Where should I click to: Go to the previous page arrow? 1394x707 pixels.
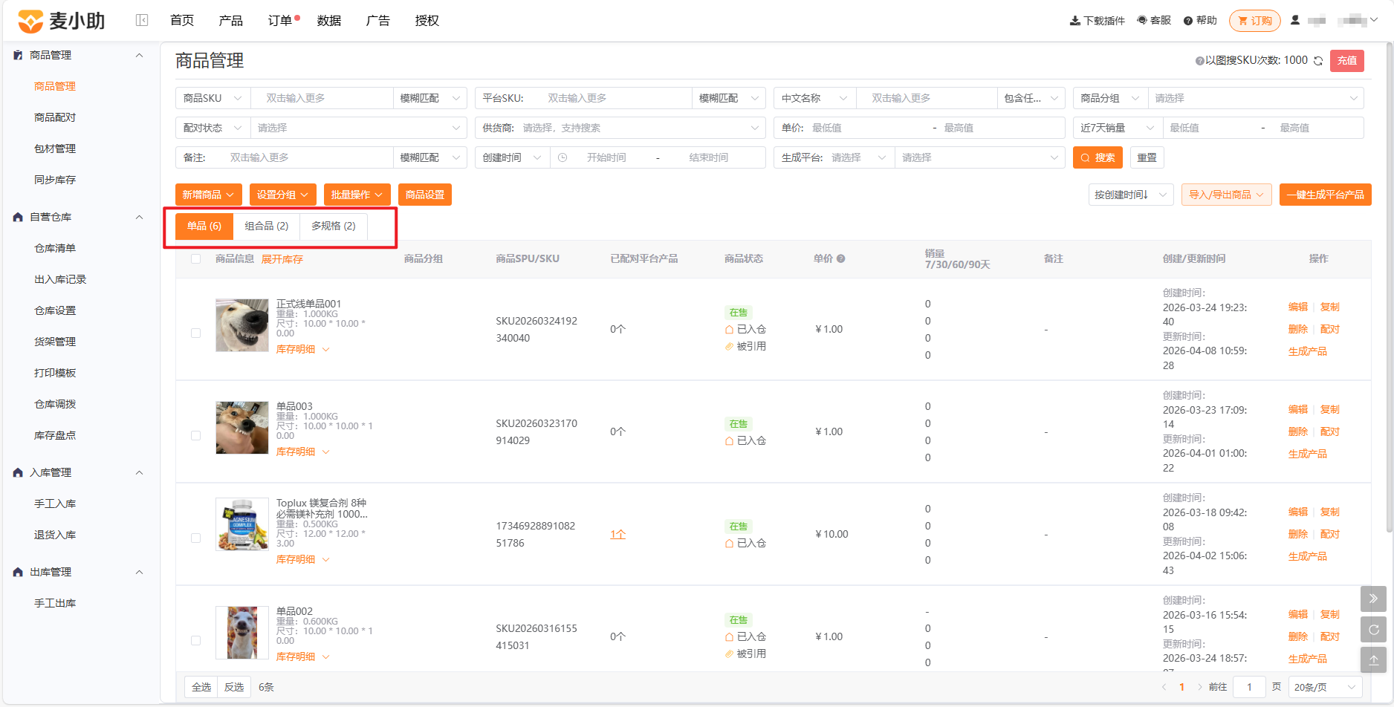pyautogui.click(x=1164, y=687)
